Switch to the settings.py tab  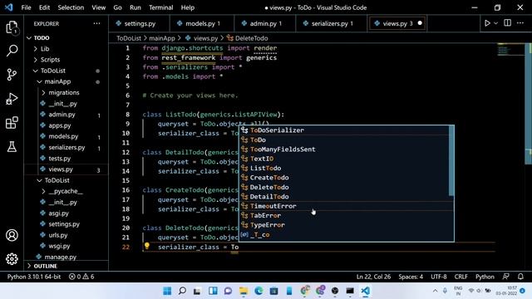(139, 23)
